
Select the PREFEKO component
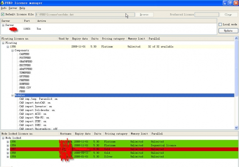point(24,80)
